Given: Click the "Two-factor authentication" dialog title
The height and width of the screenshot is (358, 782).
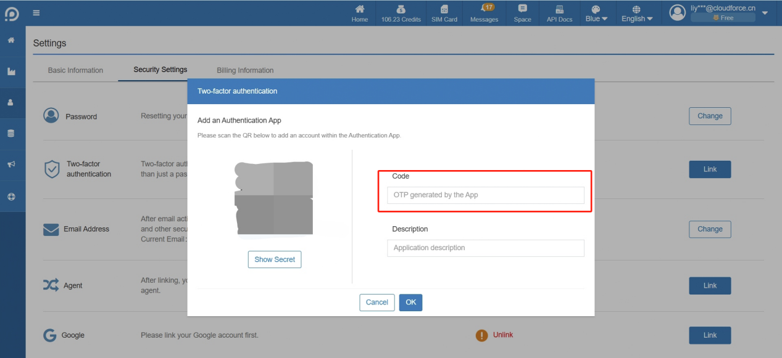Looking at the screenshot, I should pos(237,91).
